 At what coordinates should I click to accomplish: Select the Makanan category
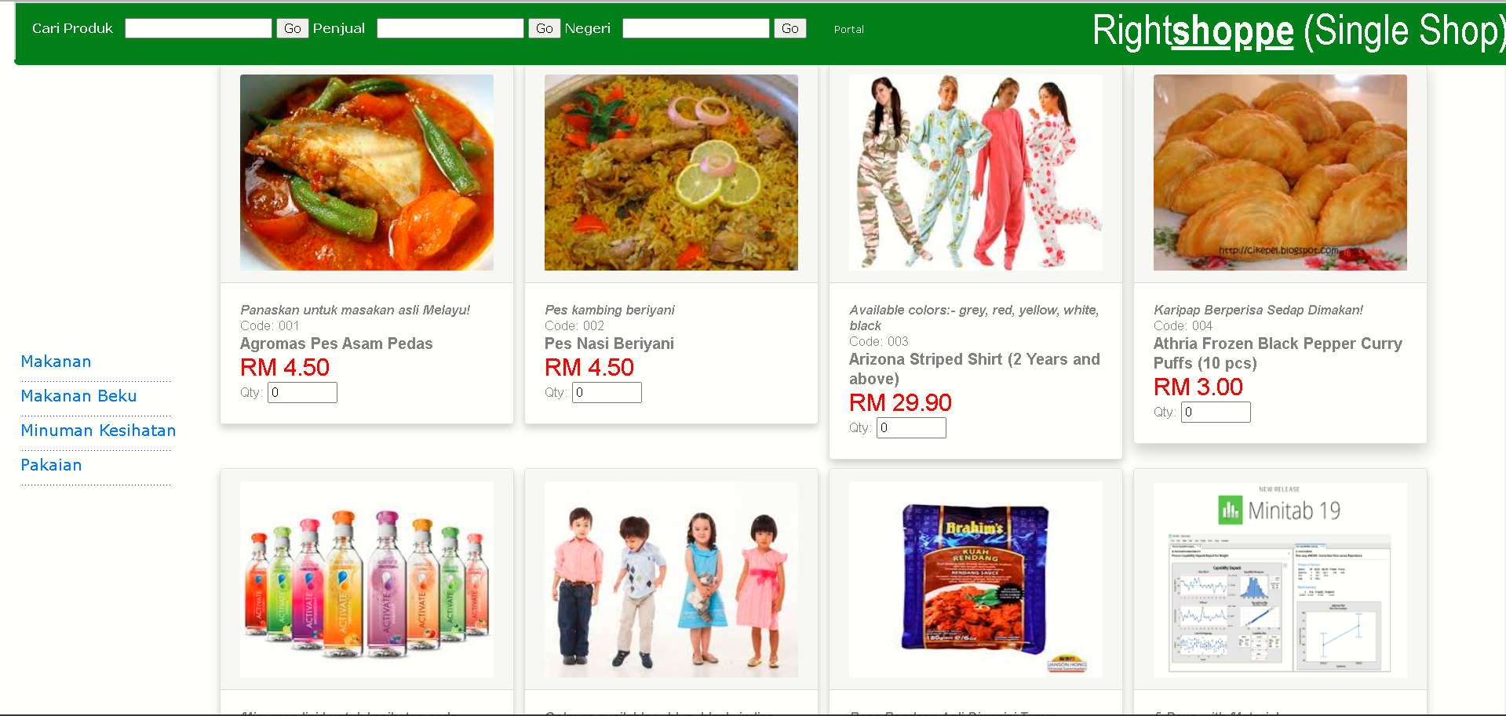(56, 362)
